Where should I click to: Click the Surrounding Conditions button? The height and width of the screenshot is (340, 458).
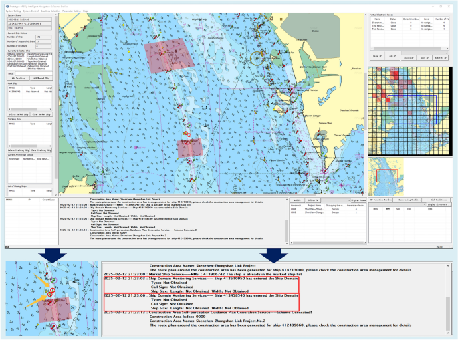pos(409,200)
